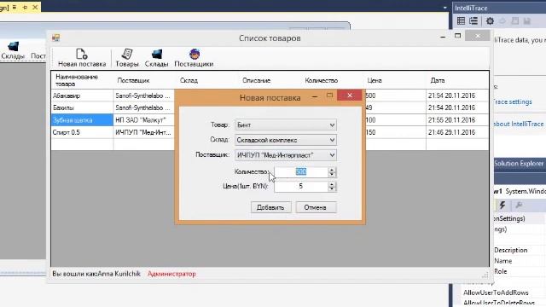
Task: Sort by Наименование товара column header
Action: tap(82, 80)
